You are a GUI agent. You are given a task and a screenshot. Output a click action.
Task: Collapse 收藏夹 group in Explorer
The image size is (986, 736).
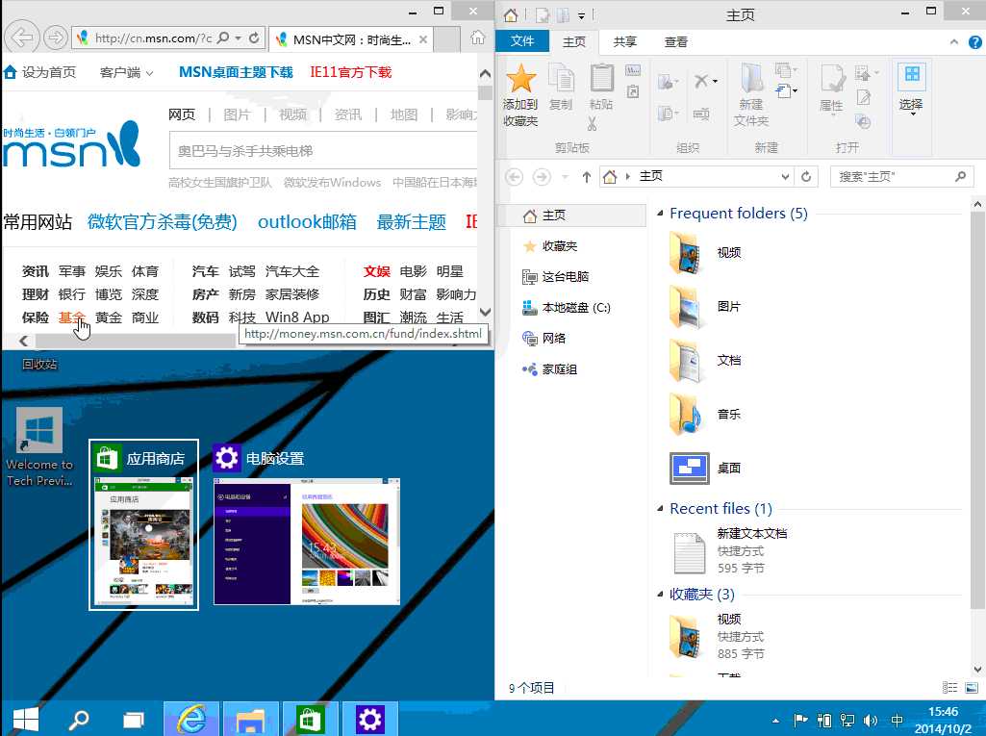[x=660, y=594]
